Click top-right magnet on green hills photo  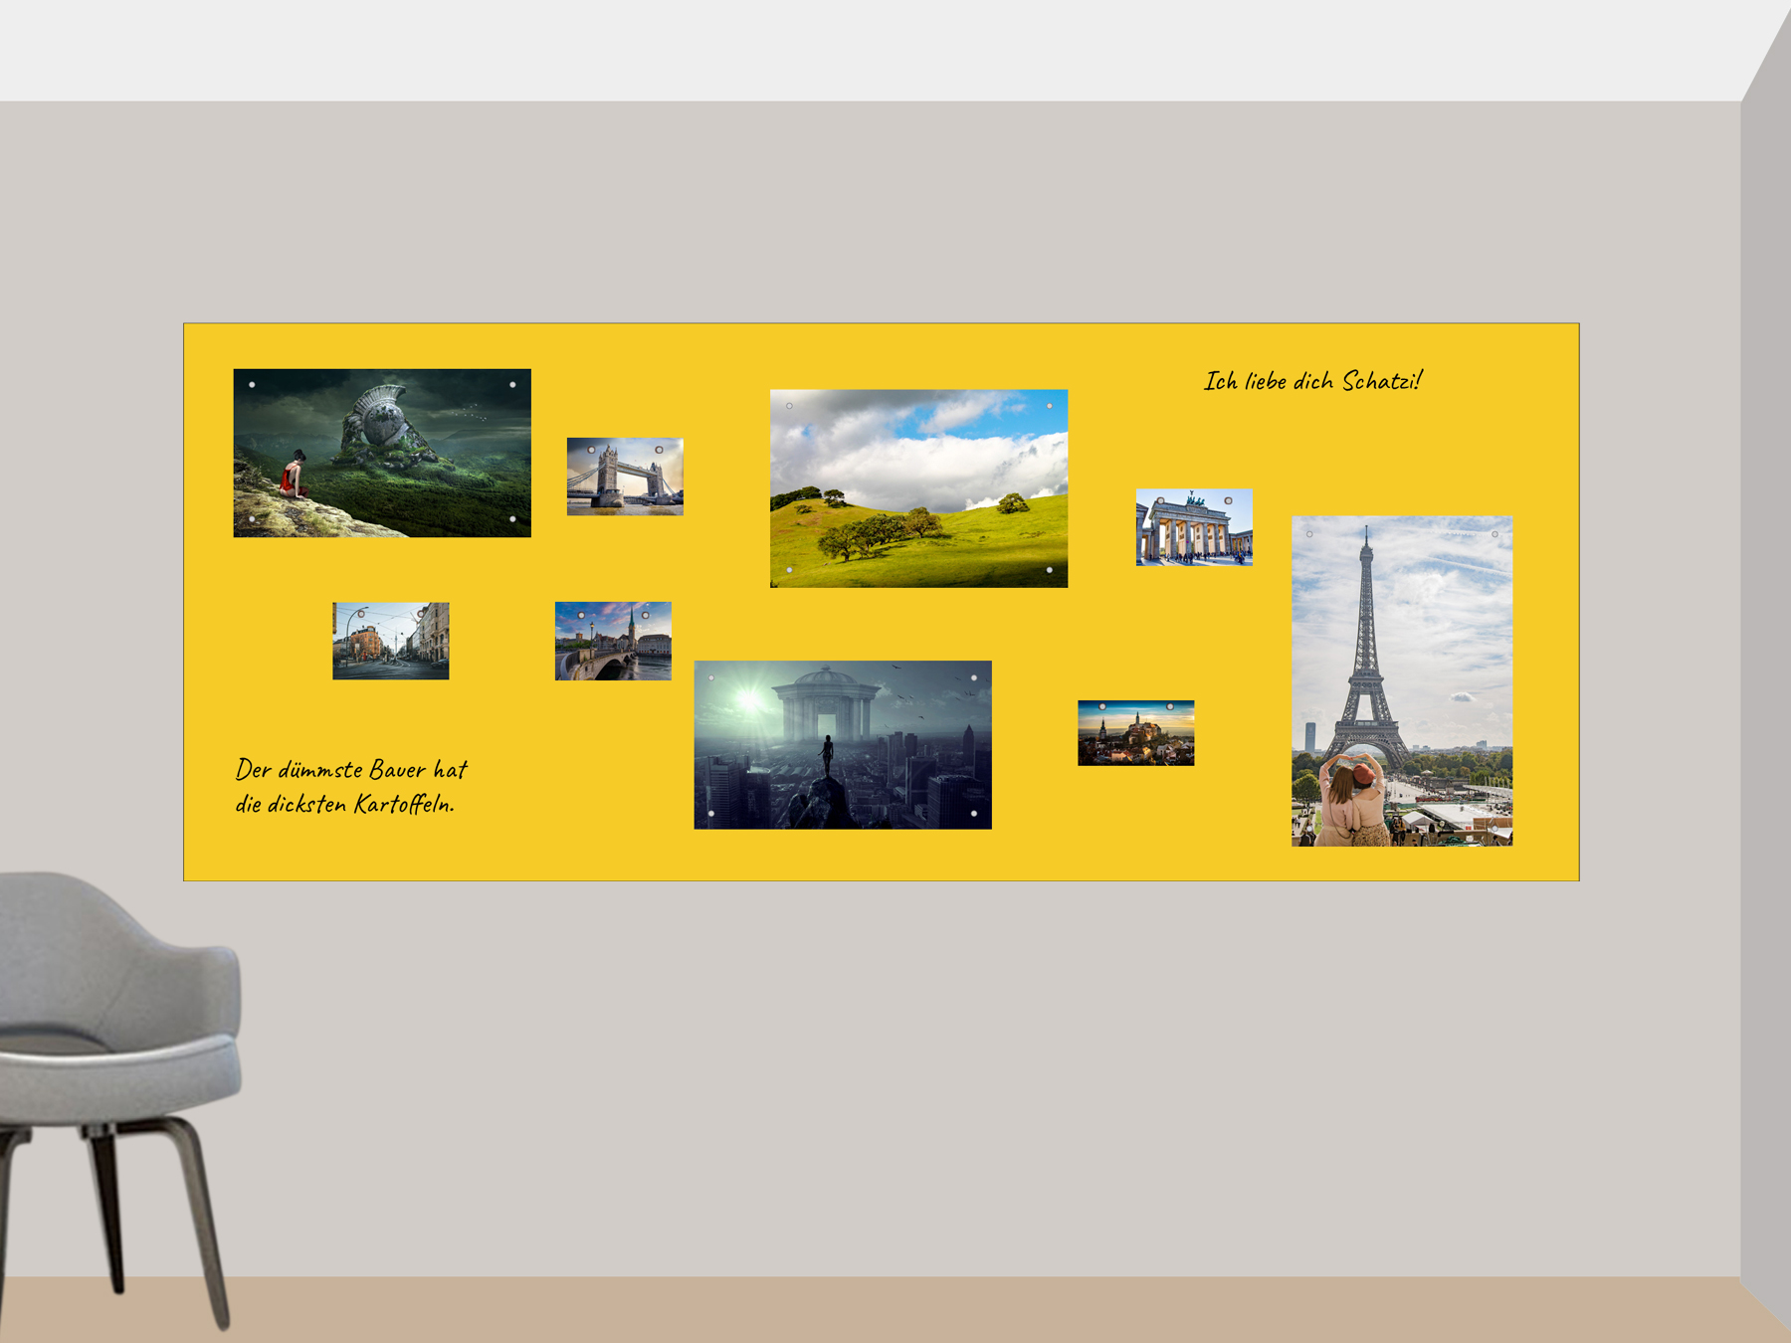coord(1050,406)
